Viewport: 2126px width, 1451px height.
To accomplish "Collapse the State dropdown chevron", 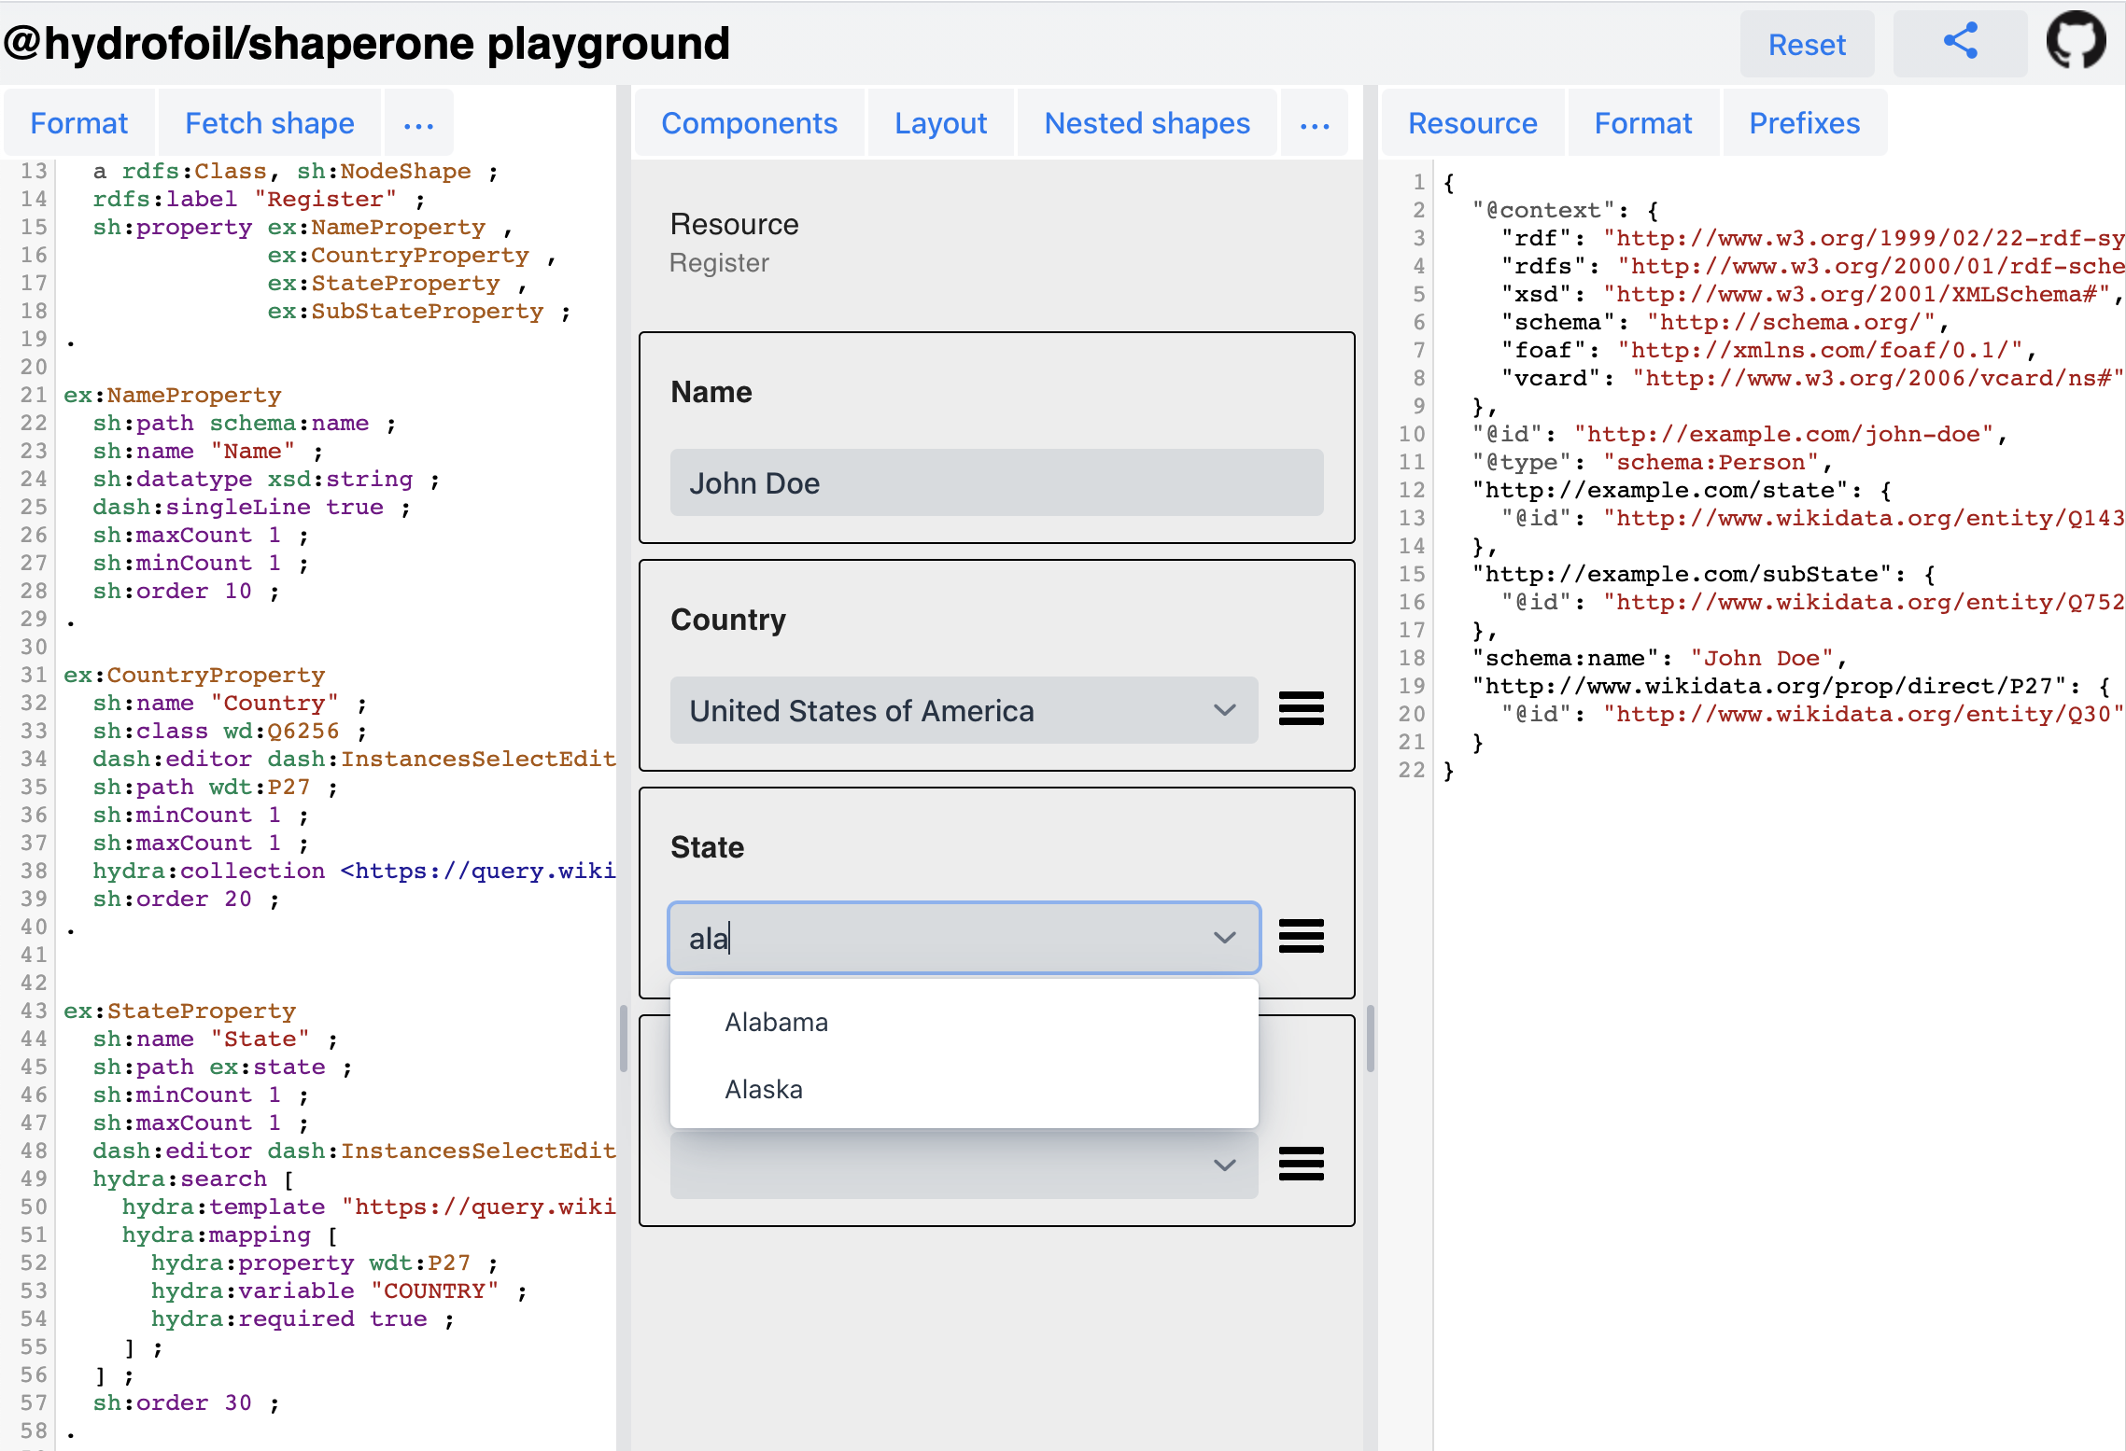I will pyautogui.click(x=1225, y=937).
